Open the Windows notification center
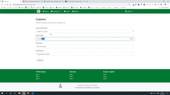Viewport: 170px width, 95px height. [167, 93]
